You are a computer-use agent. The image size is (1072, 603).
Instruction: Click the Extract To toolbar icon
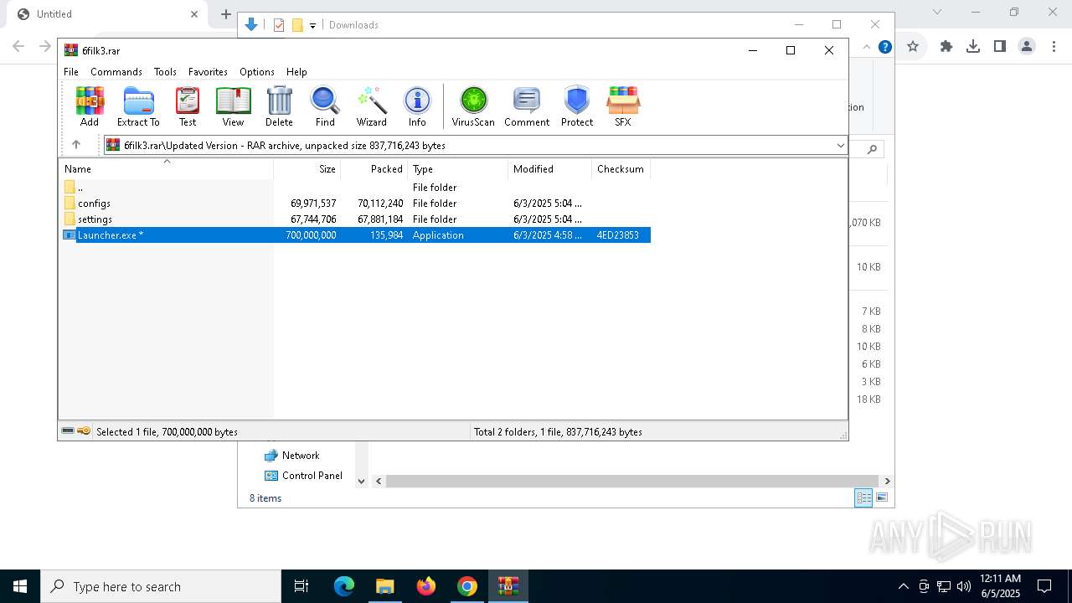(x=138, y=106)
